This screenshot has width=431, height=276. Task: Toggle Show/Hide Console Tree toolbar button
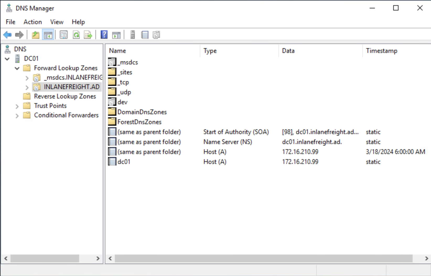[48, 35]
